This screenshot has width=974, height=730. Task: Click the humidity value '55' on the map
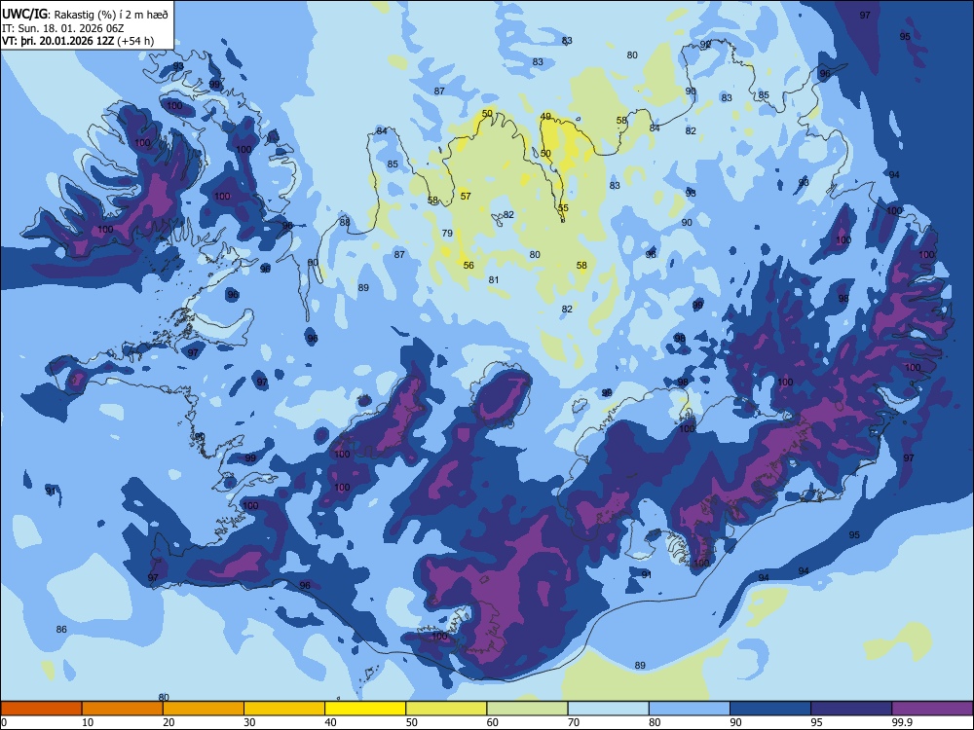(563, 208)
